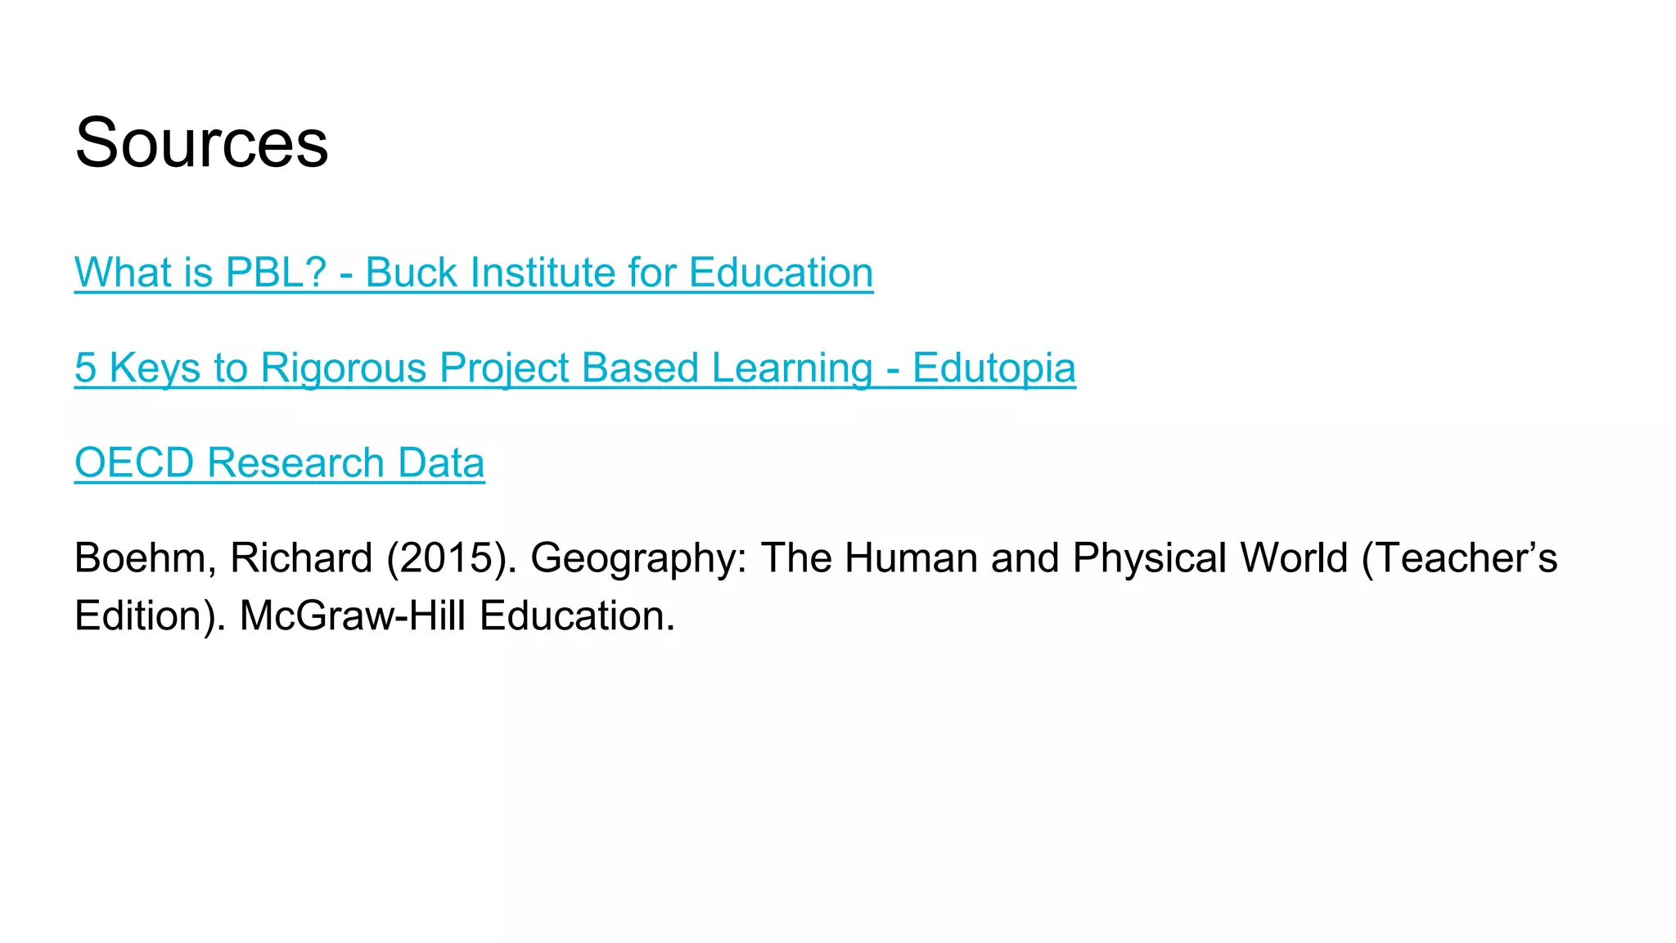Click the word "Education" ending the first link

(781, 273)
